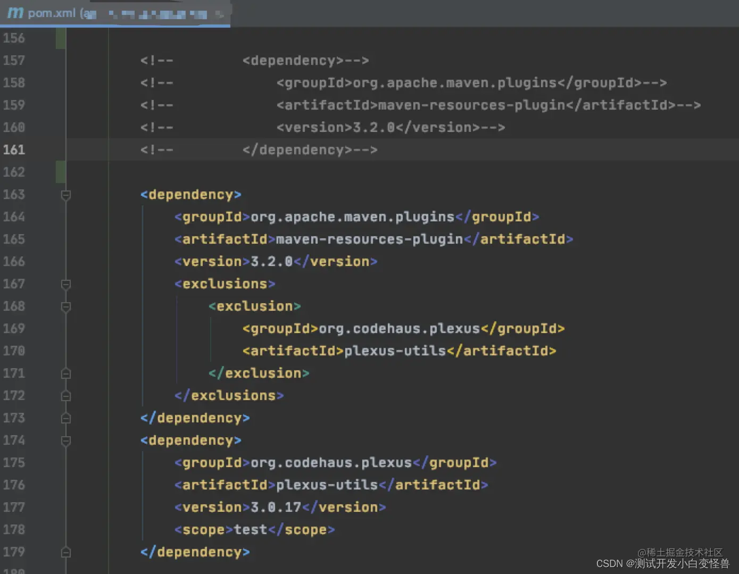Click fold end marker at line 173
Image resolution: width=739 pixels, height=574 pixels.
(x=66, y=418)
